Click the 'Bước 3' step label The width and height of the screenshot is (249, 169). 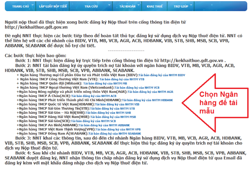23,138
